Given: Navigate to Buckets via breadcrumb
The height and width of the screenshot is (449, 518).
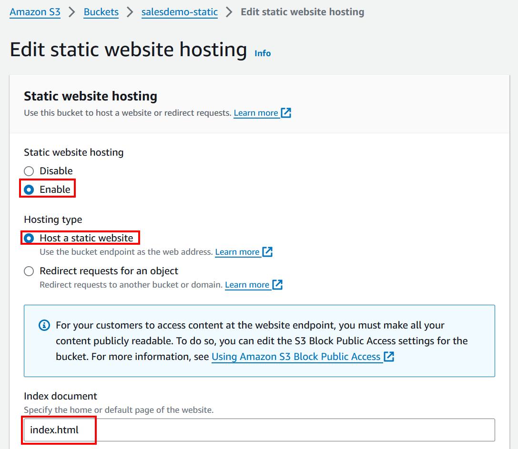Looking at the screenshot, I should 101,12.
